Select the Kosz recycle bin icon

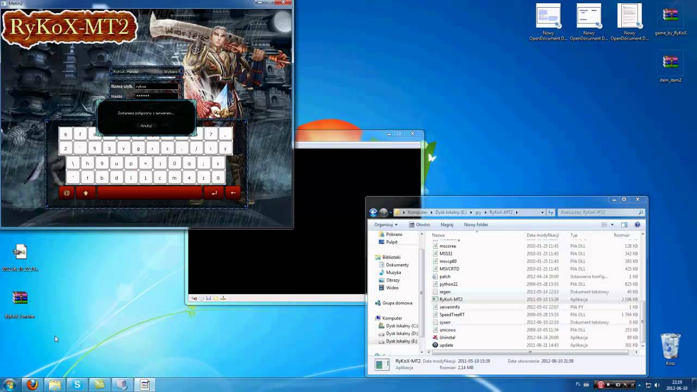coord(670,350)
